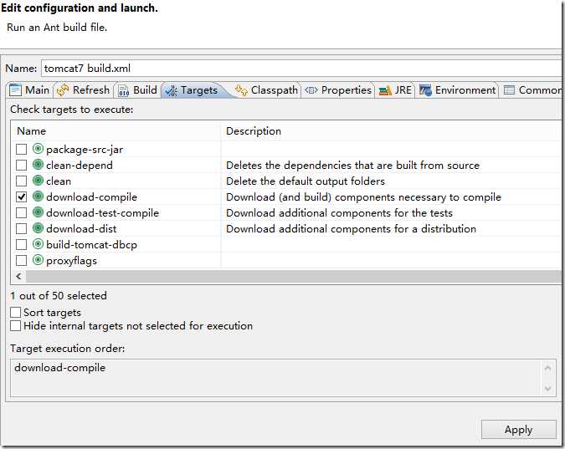Click the Build tab icon

(124, 90)
